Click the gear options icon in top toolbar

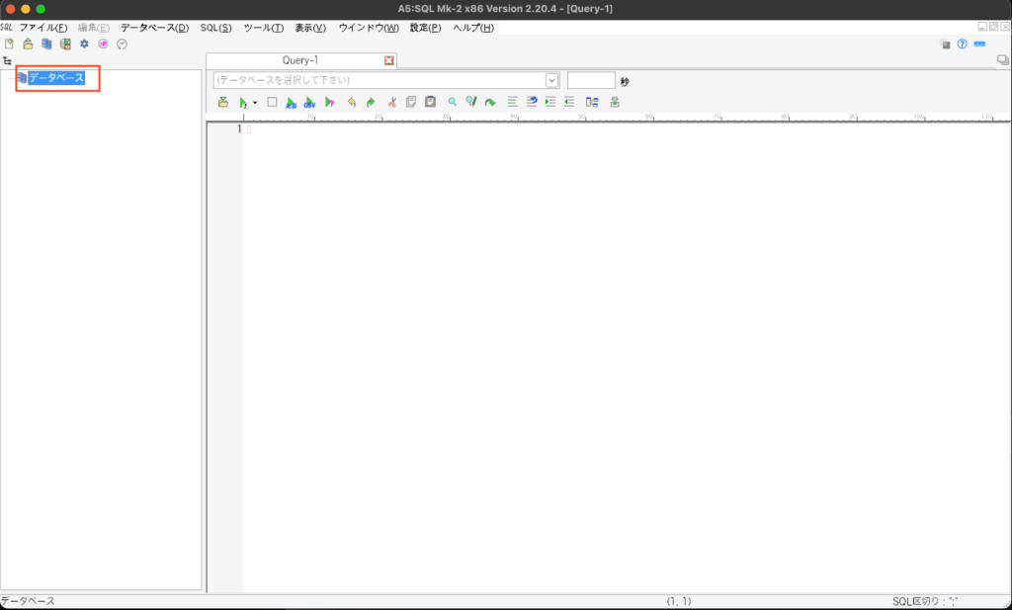tap(84, 44)
